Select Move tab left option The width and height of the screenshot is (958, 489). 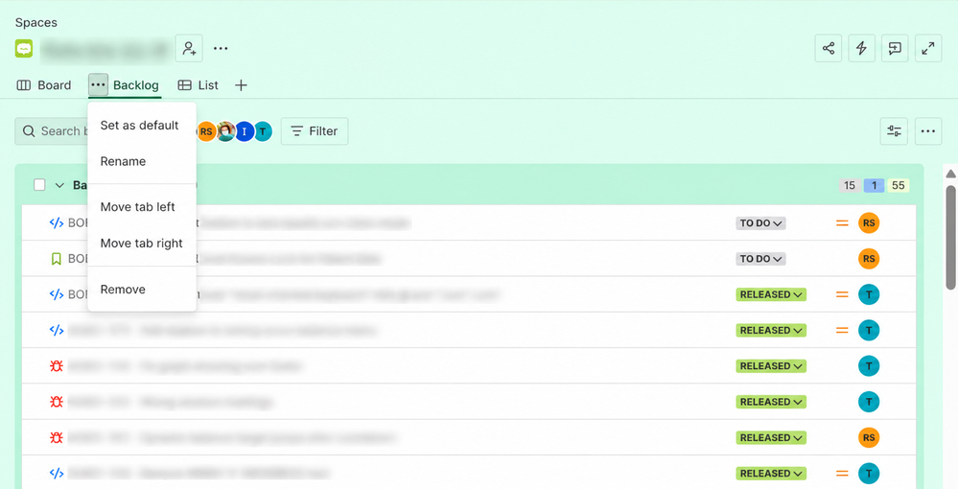click(142, 206)
